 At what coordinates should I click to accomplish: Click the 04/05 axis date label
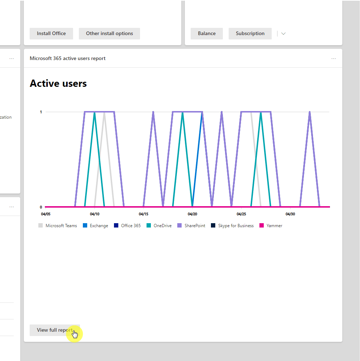(x=46, y=214)
